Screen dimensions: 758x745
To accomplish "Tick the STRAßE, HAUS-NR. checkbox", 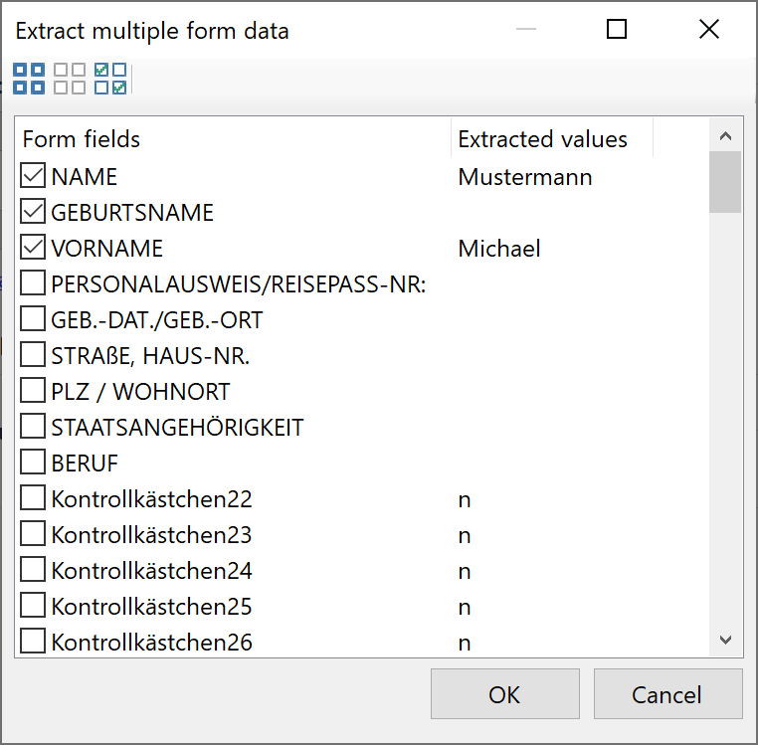I will coord(33,354).
